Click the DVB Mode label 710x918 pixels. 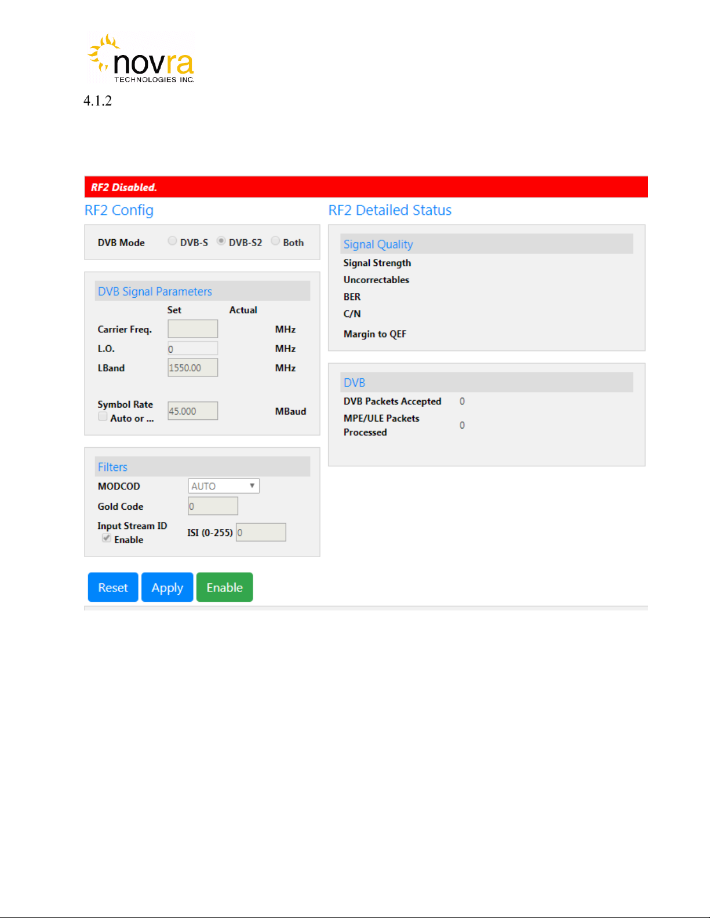121,243
